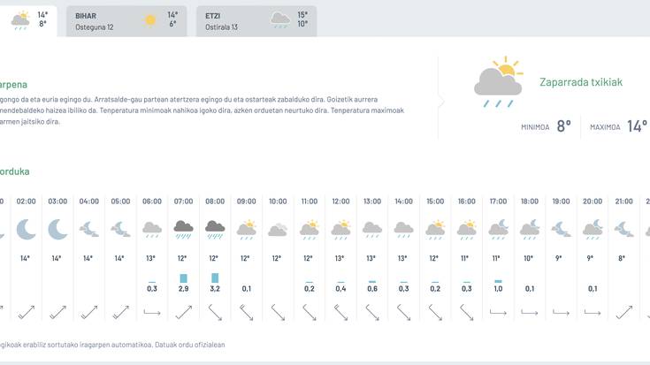Click the cloudy night icon at 04:00
650x365 pixels.
tap(89, 229)
